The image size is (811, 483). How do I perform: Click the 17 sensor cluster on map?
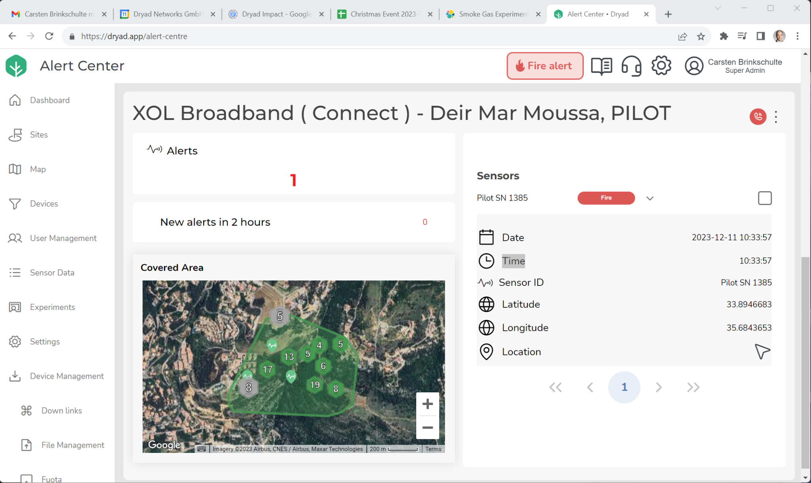pos(267,369)
